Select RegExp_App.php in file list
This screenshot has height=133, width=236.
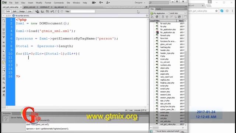pyautogui.click(x=167, y=83)
